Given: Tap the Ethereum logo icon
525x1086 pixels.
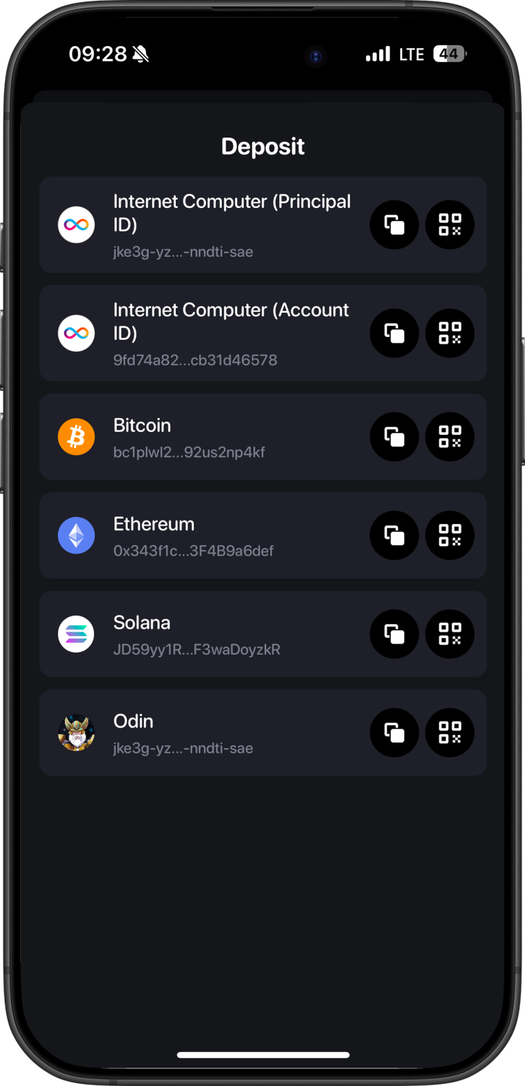Looking at the screenshot, I should click(76, 535).
